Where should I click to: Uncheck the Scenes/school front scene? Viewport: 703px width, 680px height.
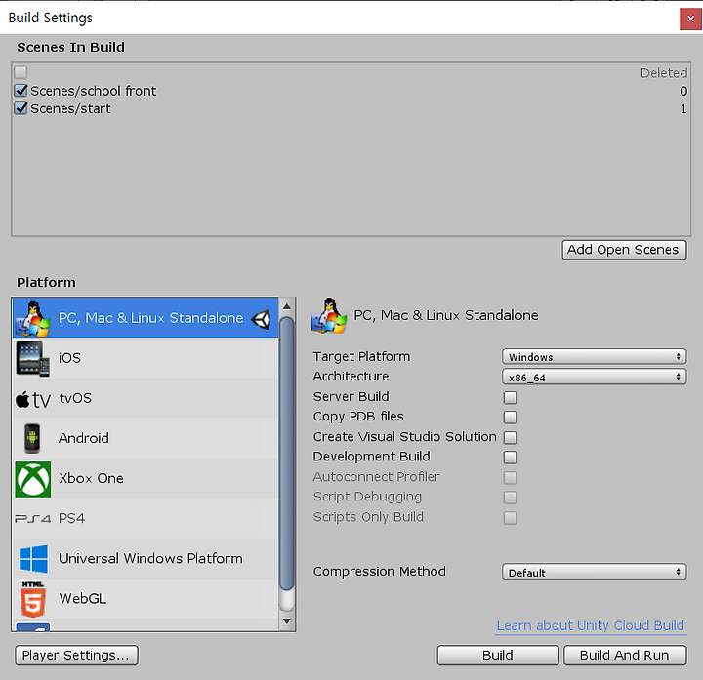coord(21,91)
